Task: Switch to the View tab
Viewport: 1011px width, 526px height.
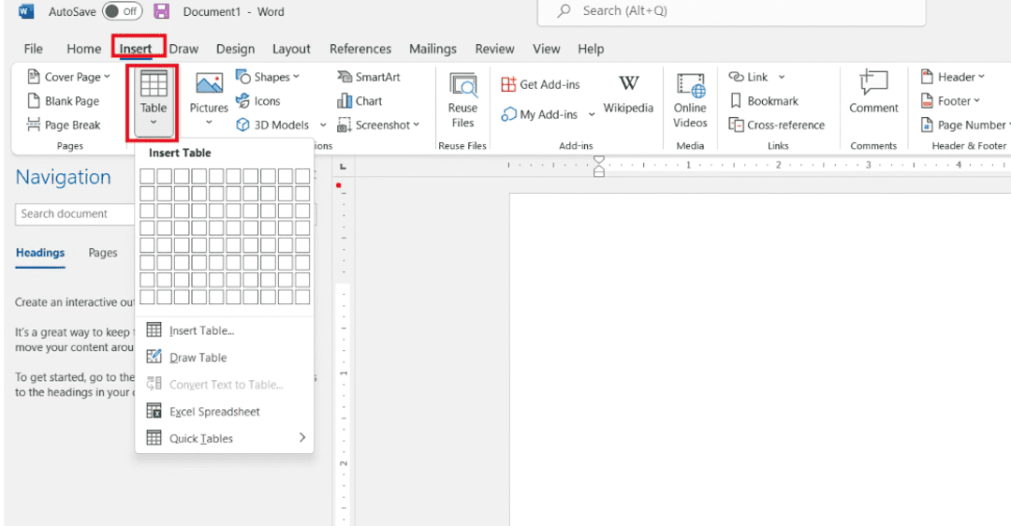Action: tap(546, 49)
